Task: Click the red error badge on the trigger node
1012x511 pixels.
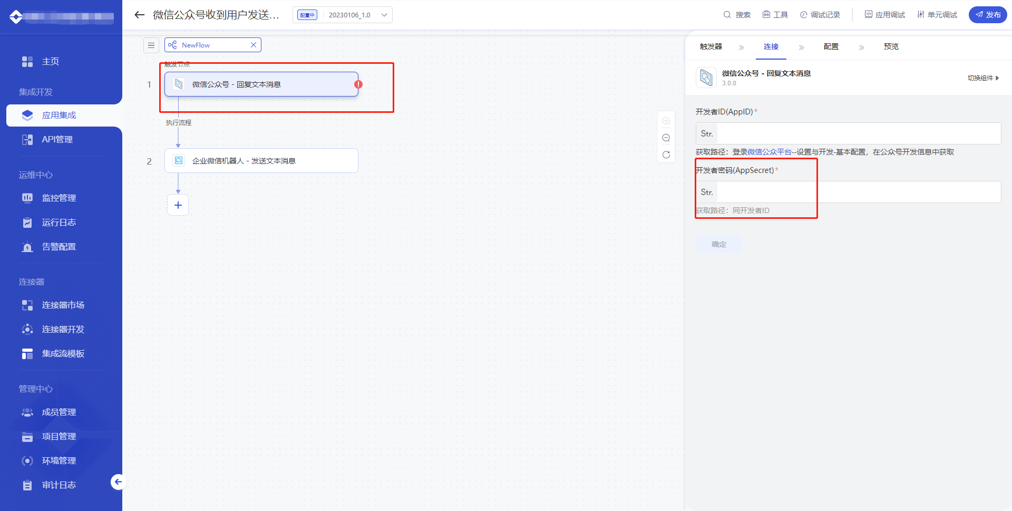Action: (358, 84)
